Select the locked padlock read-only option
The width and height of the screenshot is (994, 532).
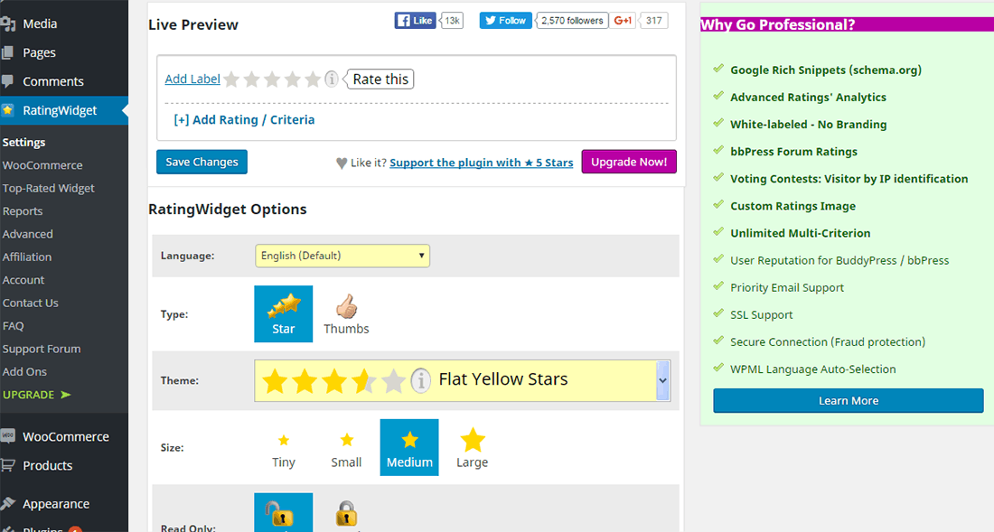(x=346, y=512)
